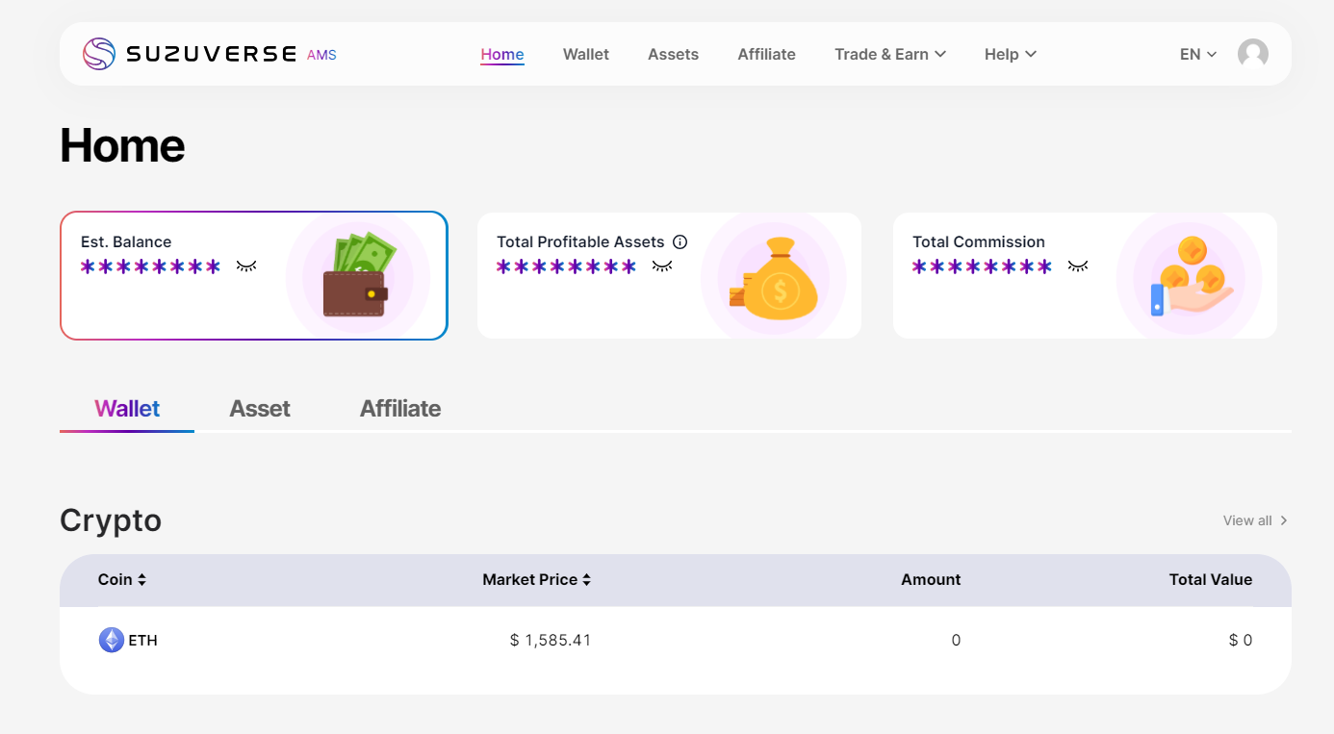The height and width of the screenshot is (734, 1334).
Task: Reveal the Total Profitable Assets amount
Action: coord(662,266)
